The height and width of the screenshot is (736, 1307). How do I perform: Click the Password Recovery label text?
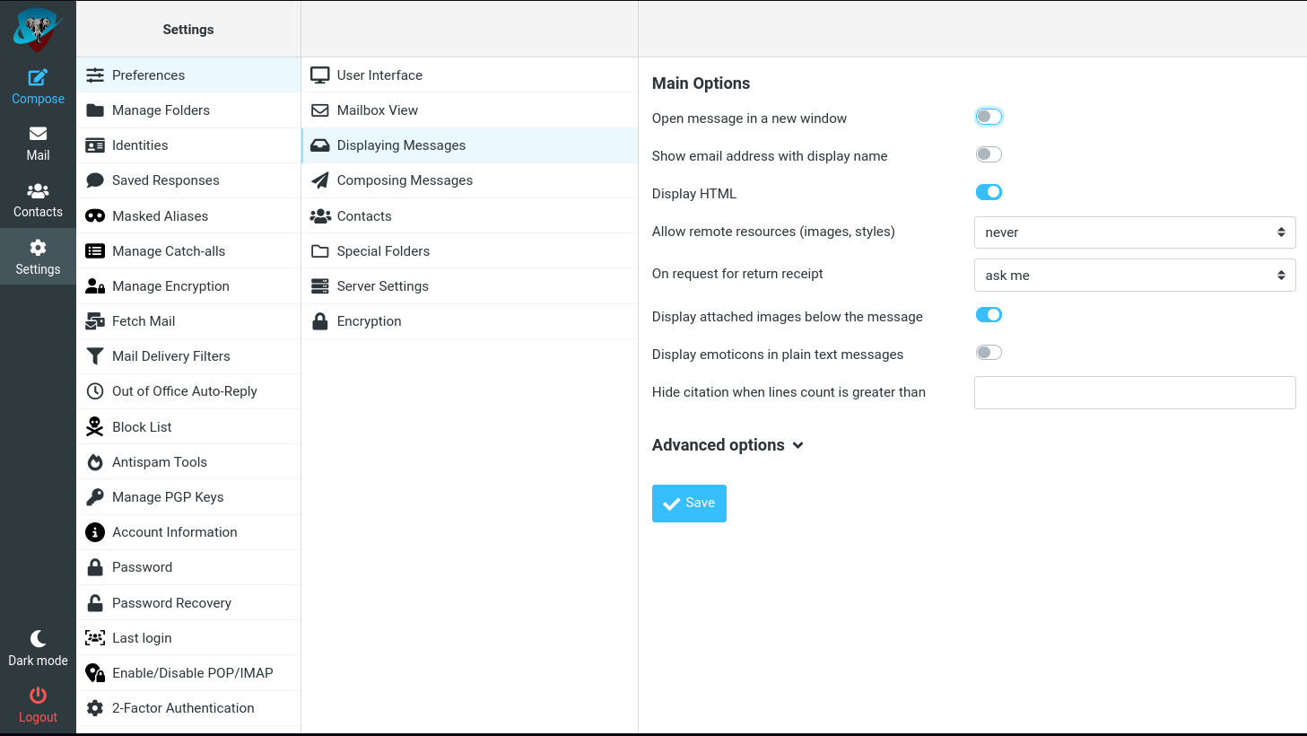171,603
